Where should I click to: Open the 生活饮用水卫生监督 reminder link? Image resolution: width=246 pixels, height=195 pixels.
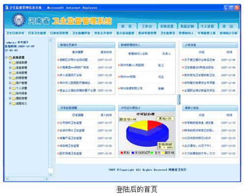click(x=72, y=130)
